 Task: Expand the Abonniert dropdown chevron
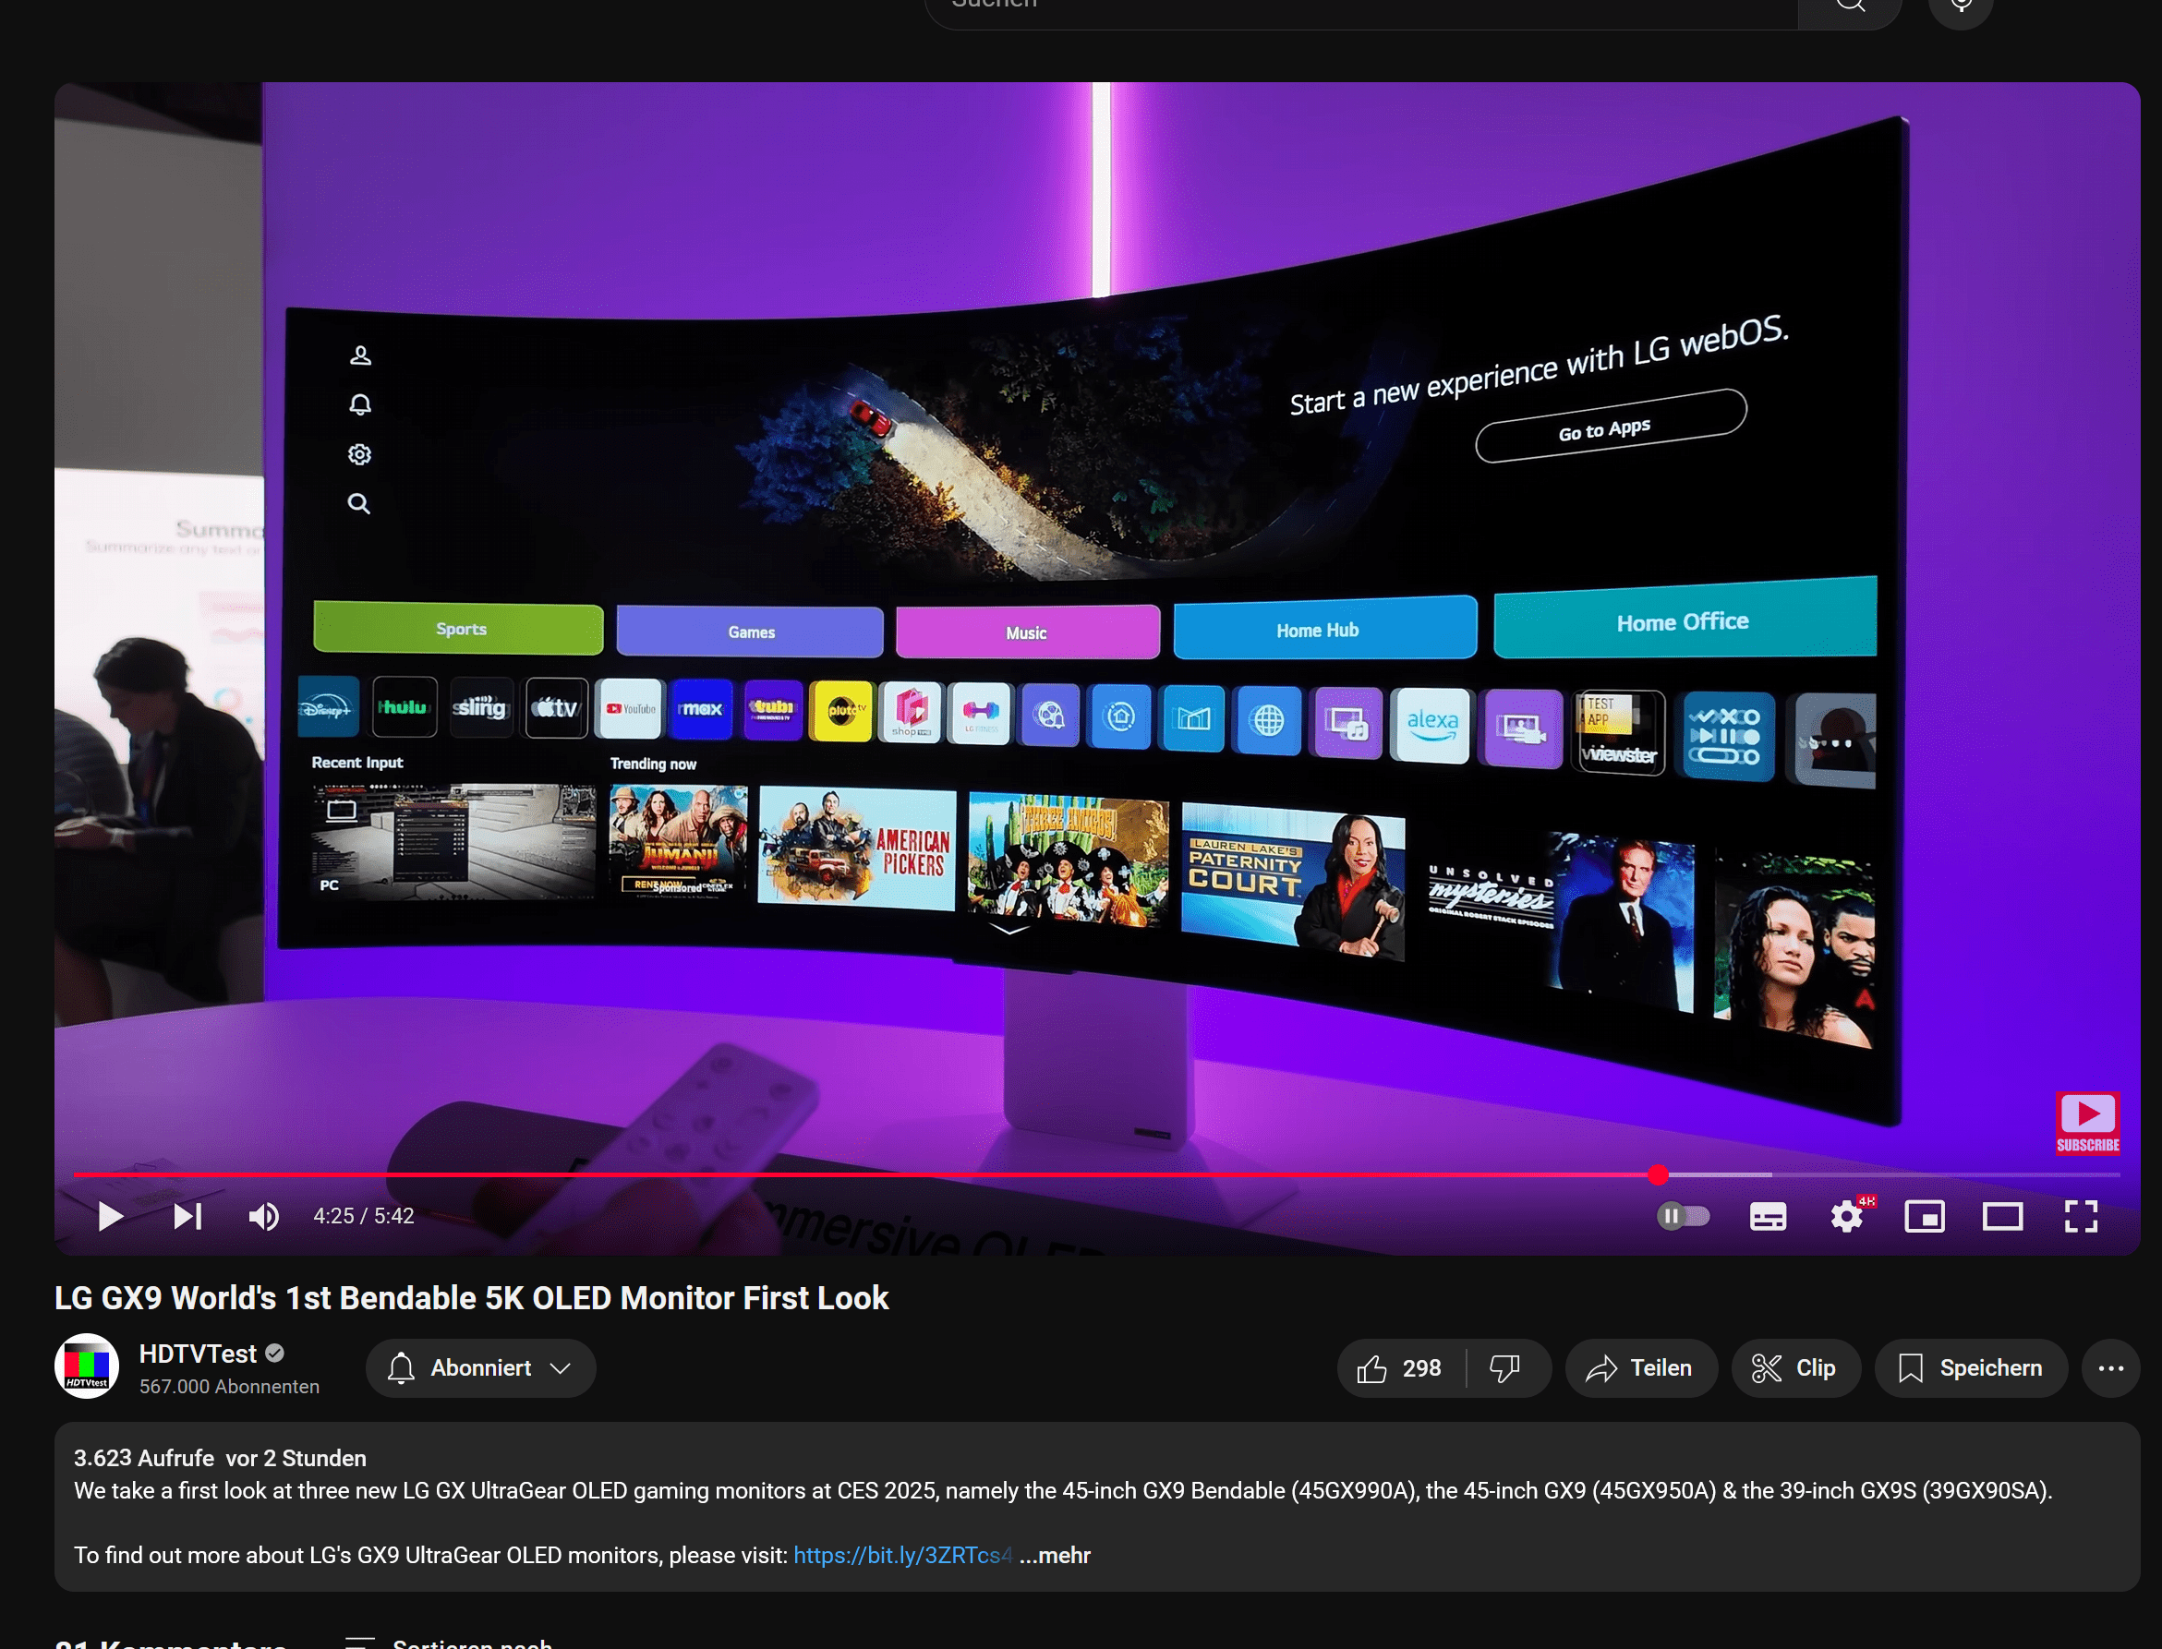(x=561, y=1367)
